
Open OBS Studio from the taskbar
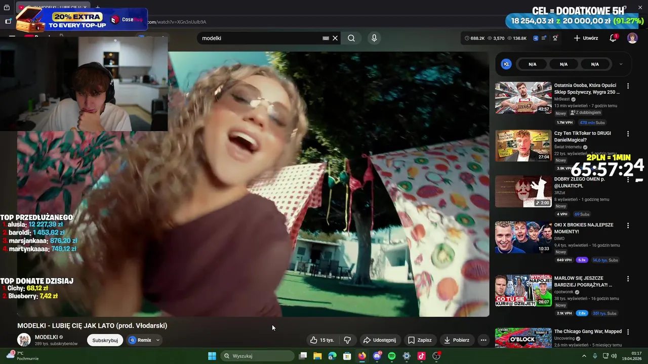tap(436, 356)
